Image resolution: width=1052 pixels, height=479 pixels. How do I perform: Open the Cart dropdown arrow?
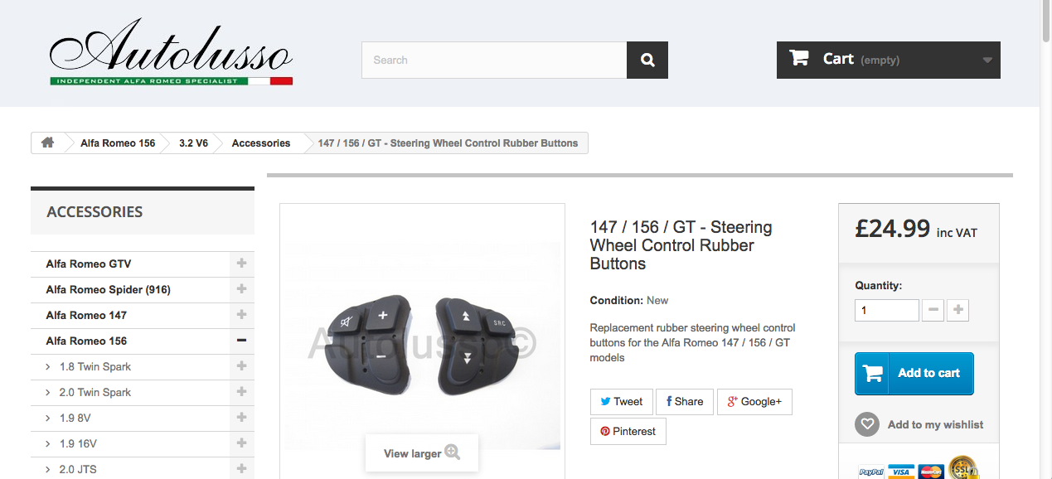click(x=987, y=60)
